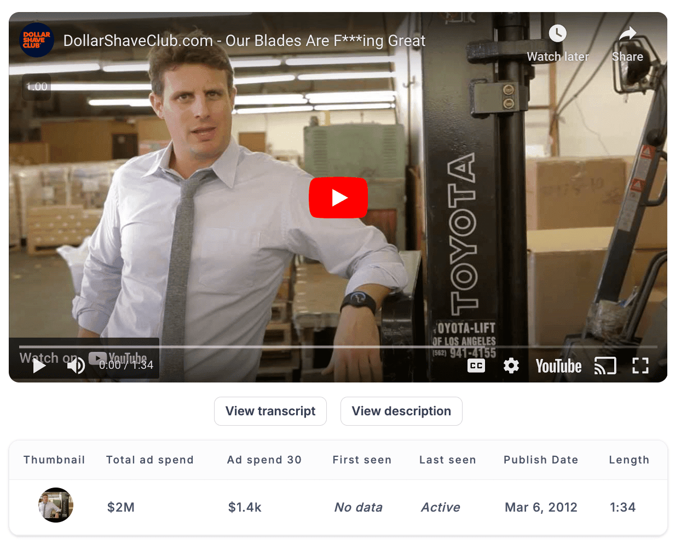Click the 1.00 playback speed indicator

tap(37, 86)
